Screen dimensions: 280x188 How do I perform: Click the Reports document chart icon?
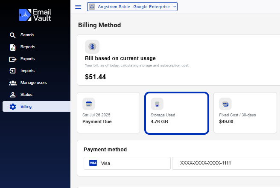13,47
